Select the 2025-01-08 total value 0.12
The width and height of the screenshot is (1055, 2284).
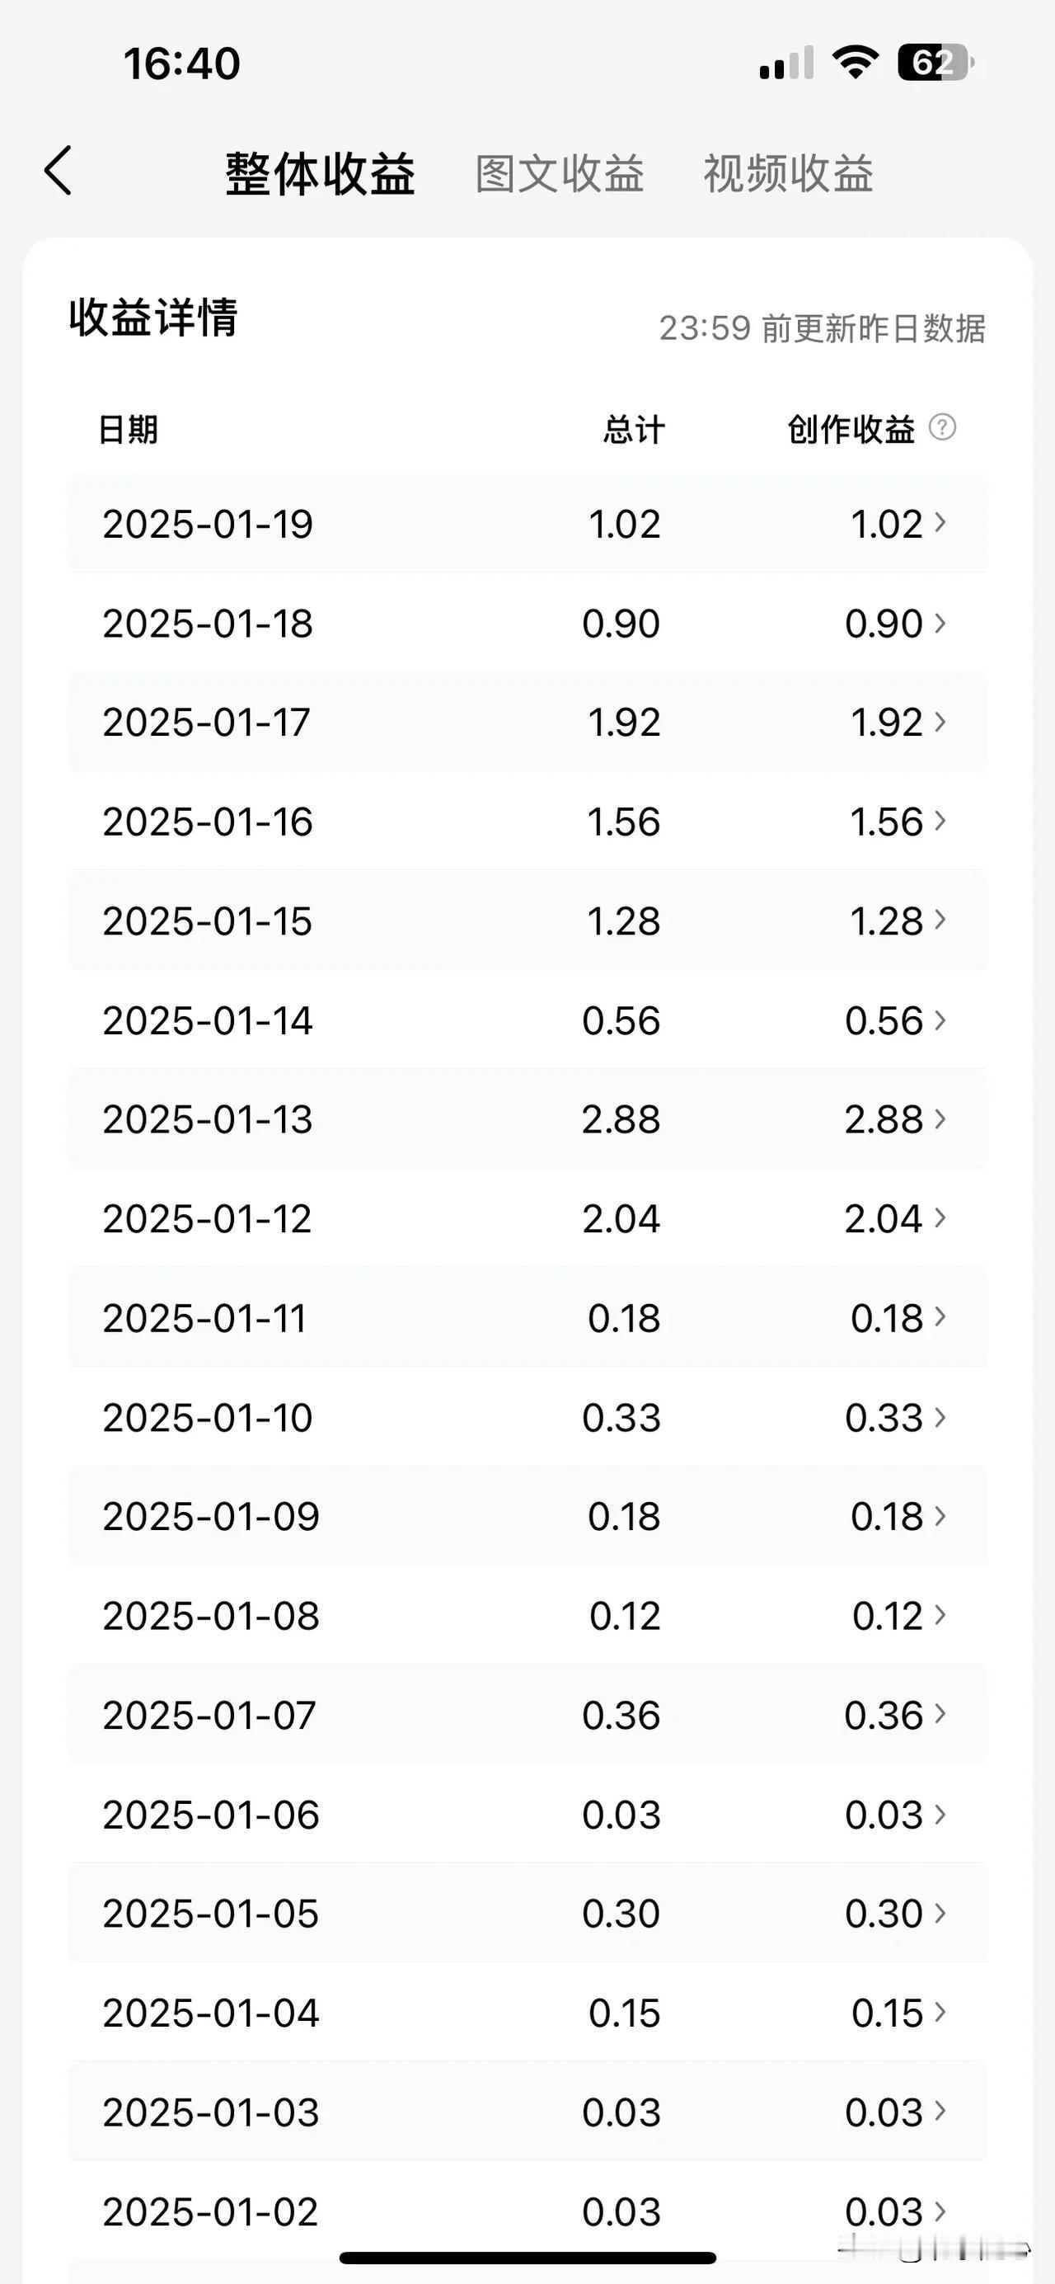[x=625, y=1616]
